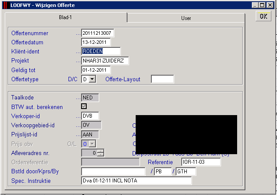Screen dimensions: 277x195
Task: Minimize the LOOFWY window
Action: tap(255, 5)
